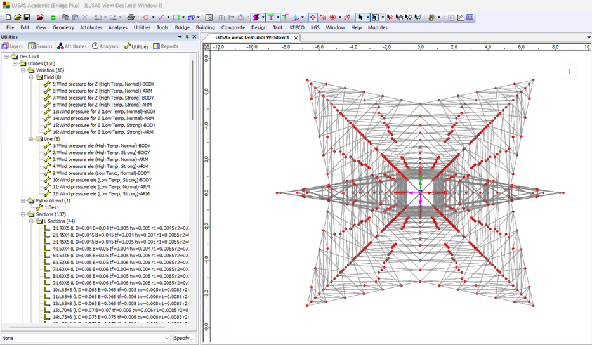Screen dimensions: 592x345
Task: Open the dropdown next to Undo
Action: [x=104, y=17]
